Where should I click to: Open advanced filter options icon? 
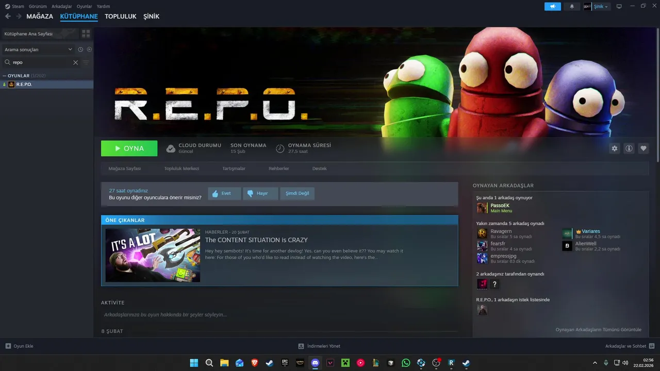coord(86,62)
